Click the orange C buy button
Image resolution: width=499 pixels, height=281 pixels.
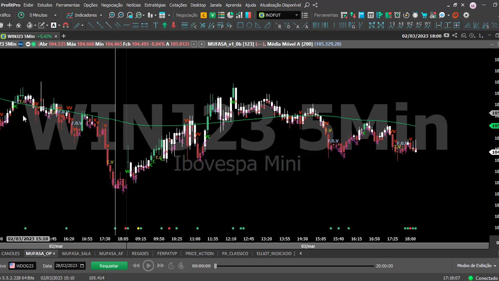click(203, 15)
